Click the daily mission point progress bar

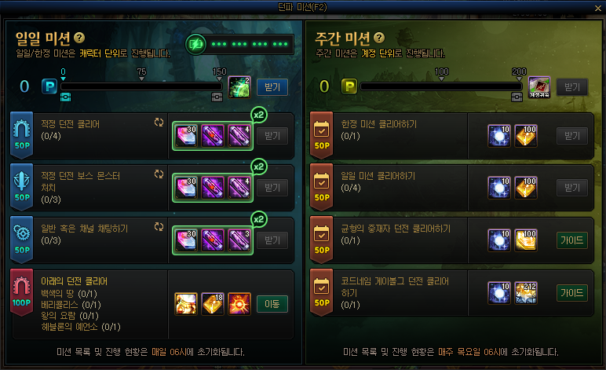pyautogui.click(x=141, y=86)
